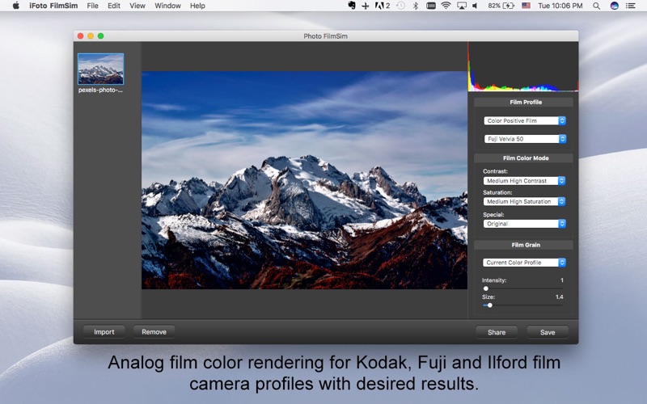The width and height of the screenshot is (647, 404).
Task: Click the volume icon in menu bar
Action: coord(475,6)
